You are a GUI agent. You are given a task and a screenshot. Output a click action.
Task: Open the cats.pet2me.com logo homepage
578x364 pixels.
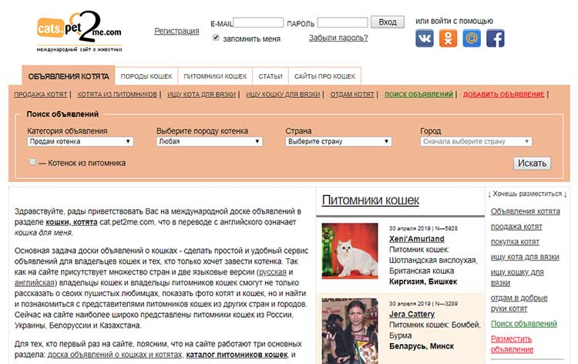pos(79,31)
